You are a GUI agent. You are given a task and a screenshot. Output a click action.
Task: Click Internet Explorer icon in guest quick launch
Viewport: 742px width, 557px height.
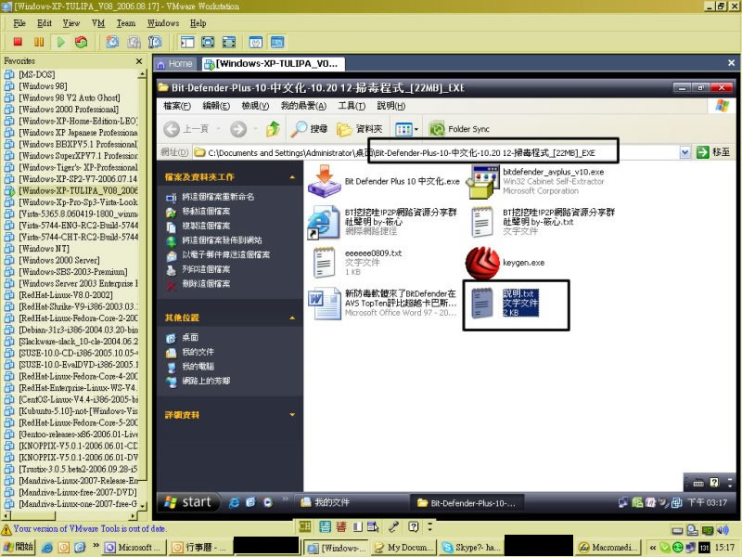[x=234, y=502]
